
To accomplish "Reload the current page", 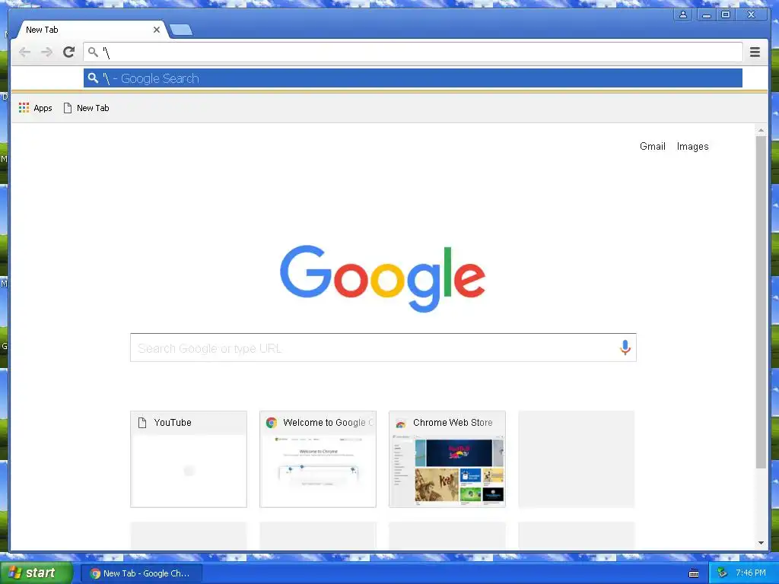I will coord(69,52).
